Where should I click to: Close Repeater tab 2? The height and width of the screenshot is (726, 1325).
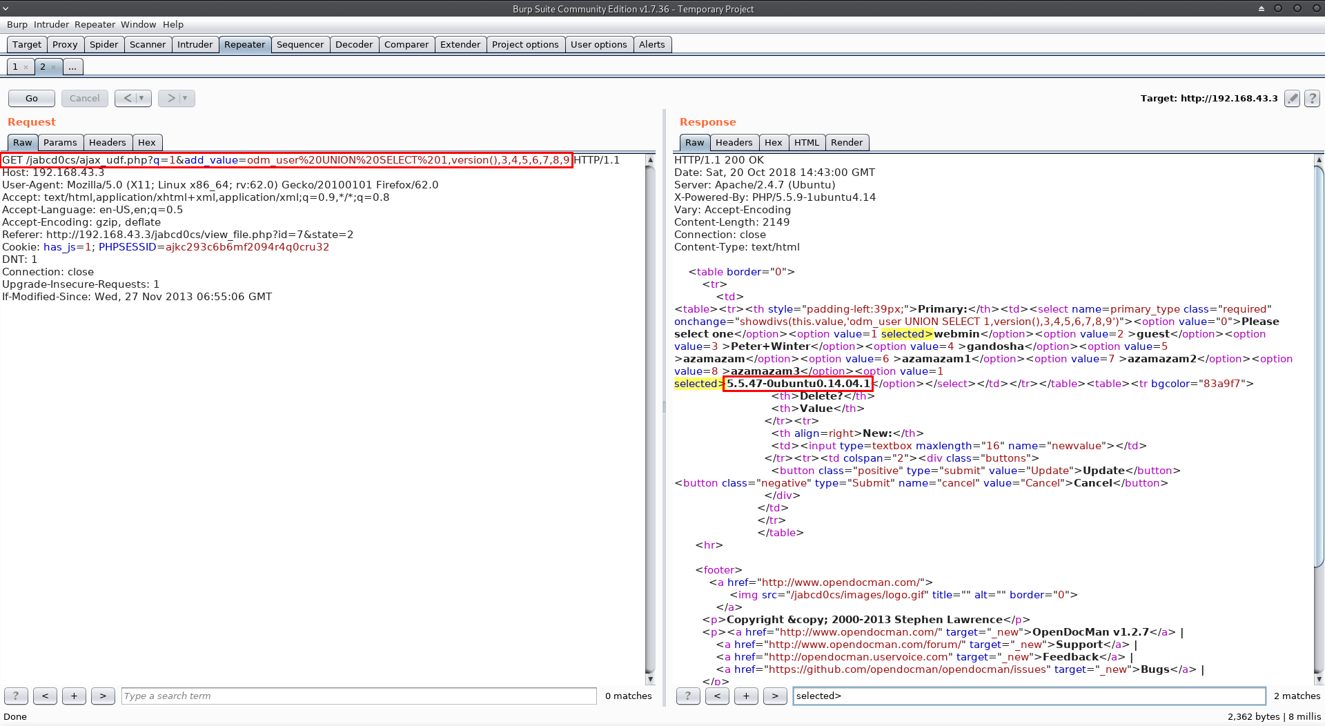pyautogui.click(x=53, y=68)
